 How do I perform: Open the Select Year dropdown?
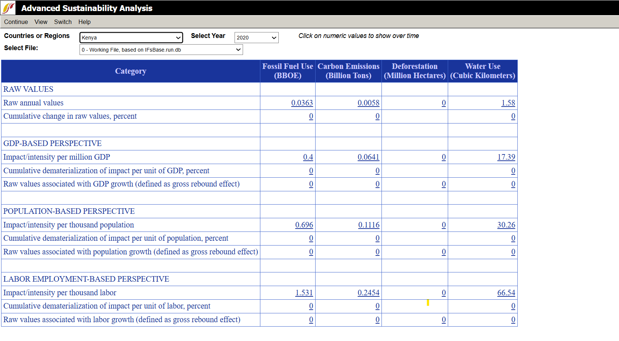[x=256, y=38]
